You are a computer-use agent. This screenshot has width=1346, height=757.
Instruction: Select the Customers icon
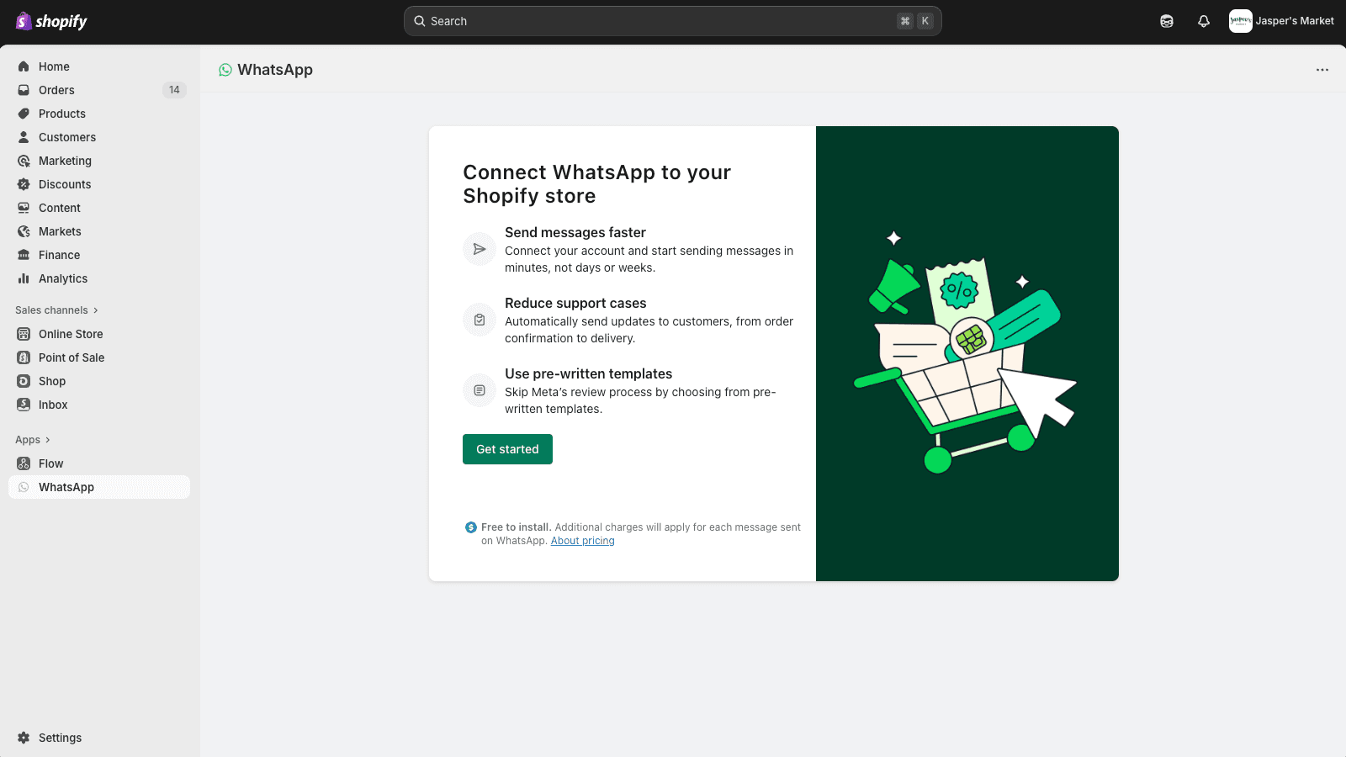pyautogui.click(x=25, y=137)
